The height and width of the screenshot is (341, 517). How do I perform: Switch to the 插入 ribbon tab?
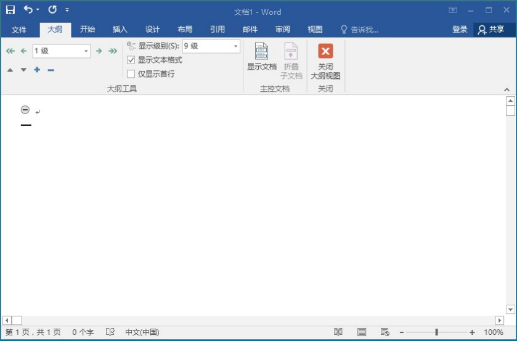coord(120,30)
